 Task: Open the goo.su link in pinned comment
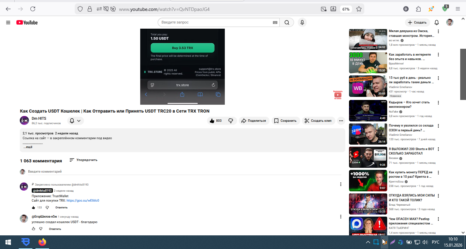[83, 201]
